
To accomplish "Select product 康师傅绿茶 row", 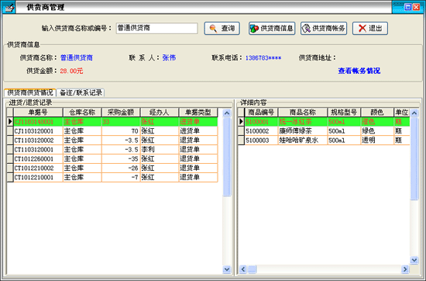I will tap(324, 131).
